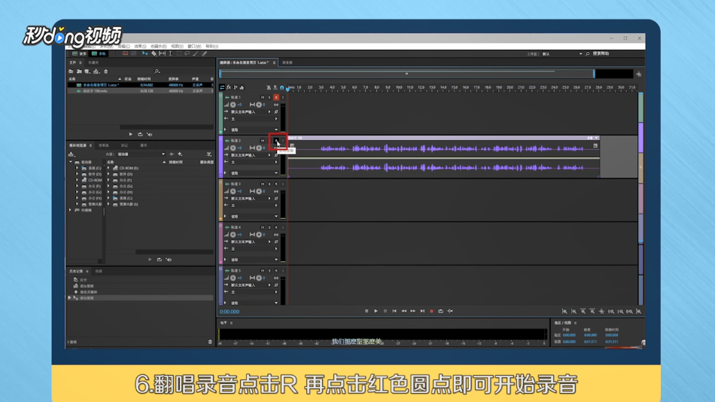
Task: Click the add shortcut plus icon in Media Browser
Action: click(x=180, y=154)
